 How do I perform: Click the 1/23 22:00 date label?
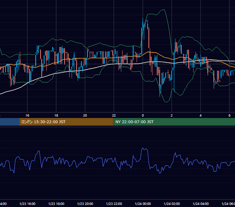114,204
